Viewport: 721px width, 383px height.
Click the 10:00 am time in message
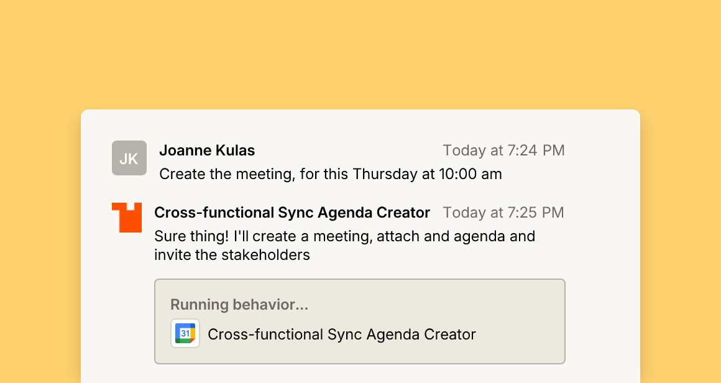pyautogui.click(x=470, y=174)
